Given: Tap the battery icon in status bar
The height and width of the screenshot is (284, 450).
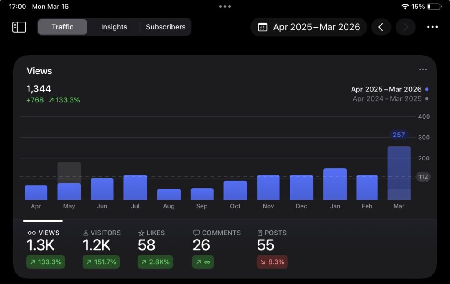Looking at the screenshot, I should [x=434, y=7].
